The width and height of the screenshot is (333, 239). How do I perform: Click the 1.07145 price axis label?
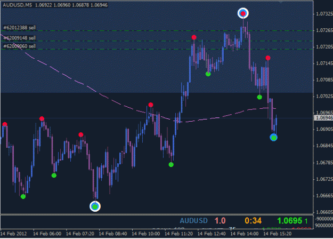click(324, 63)
